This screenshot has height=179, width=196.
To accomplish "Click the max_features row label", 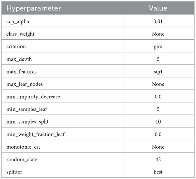I will [21, 72].
